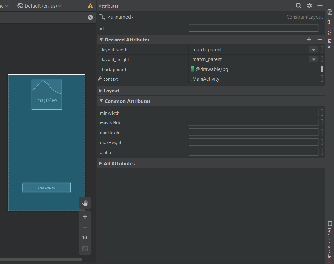Zoom out of the layout preview

(85, 227)
